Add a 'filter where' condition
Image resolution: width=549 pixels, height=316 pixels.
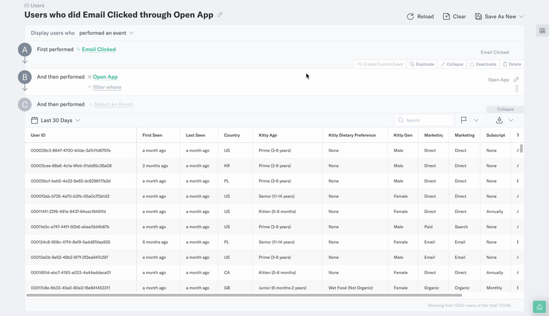click(104, 87)
